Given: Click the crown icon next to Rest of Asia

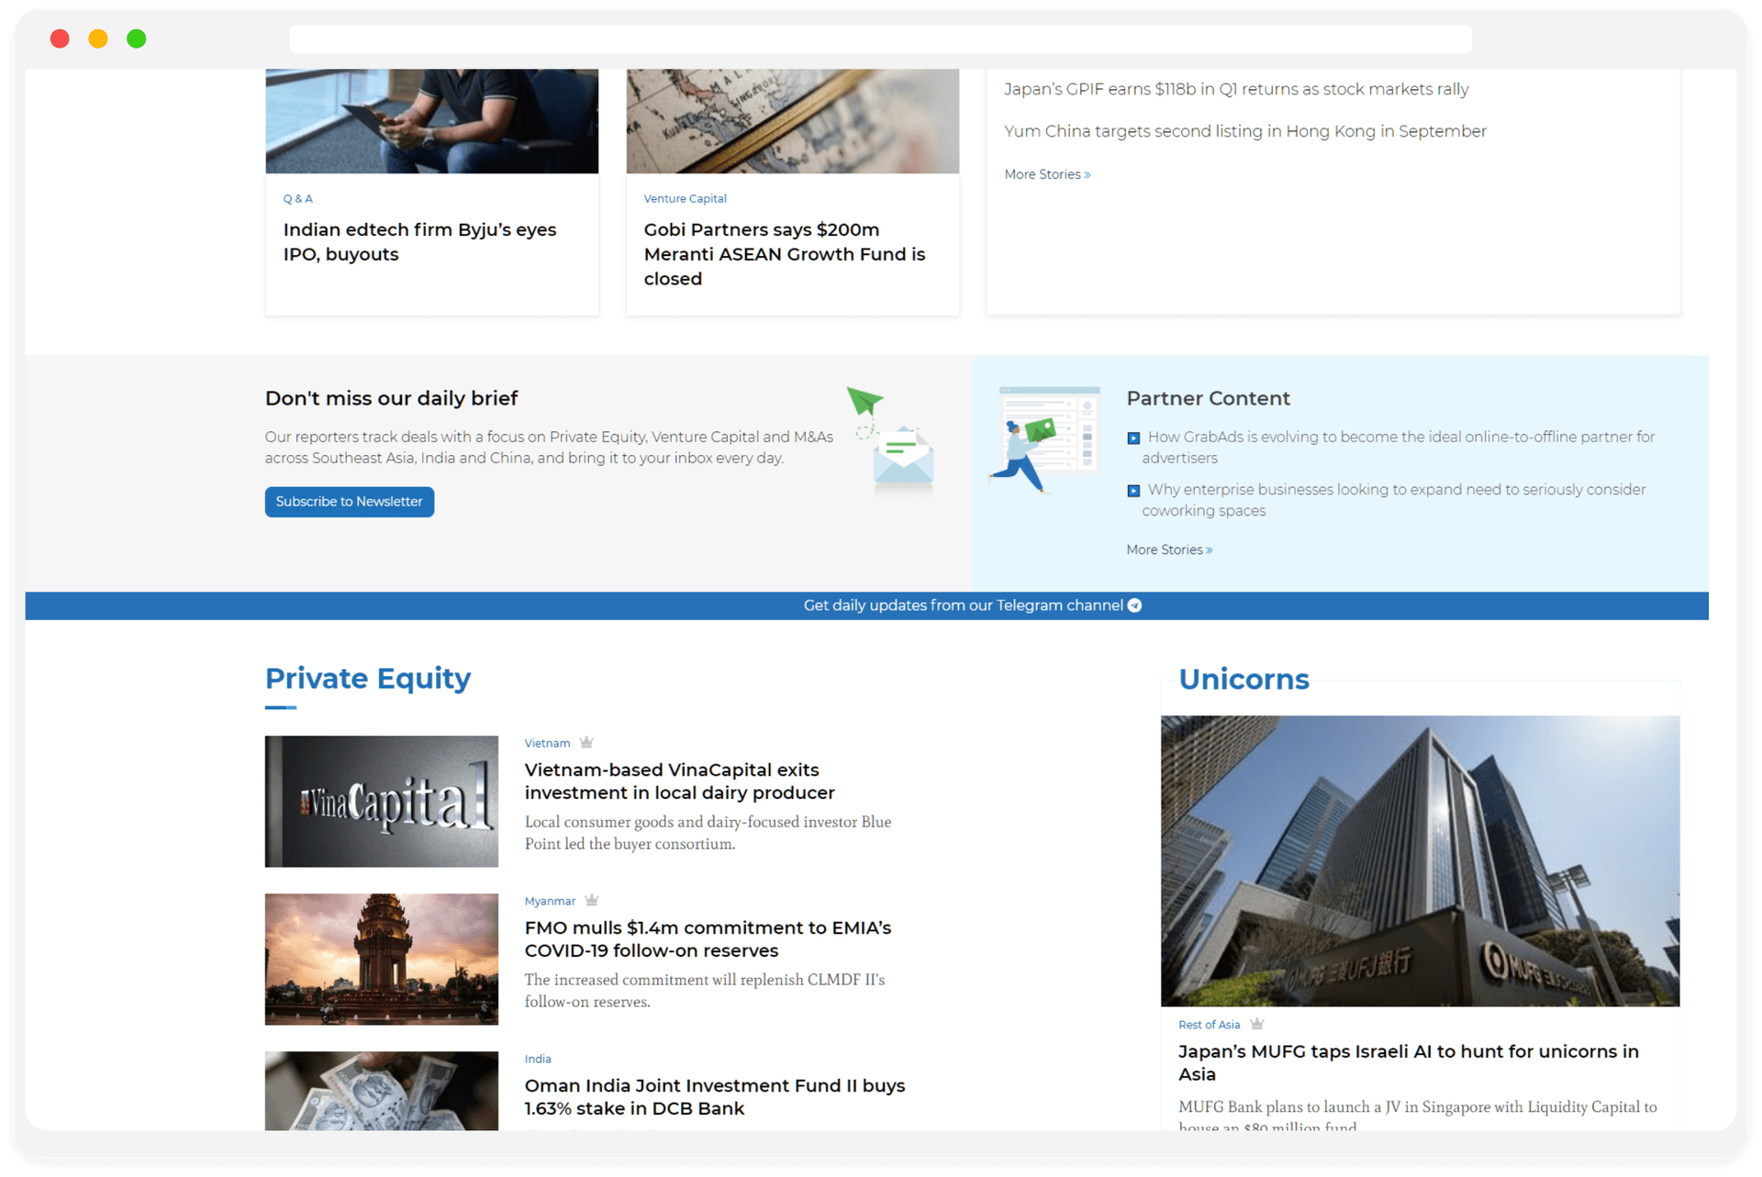Looking at the screenshot, I should [1257, 1024].
